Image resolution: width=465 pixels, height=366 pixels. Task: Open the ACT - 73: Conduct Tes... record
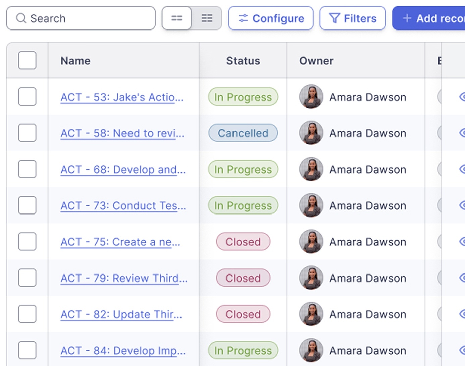(x=123, y=206)
